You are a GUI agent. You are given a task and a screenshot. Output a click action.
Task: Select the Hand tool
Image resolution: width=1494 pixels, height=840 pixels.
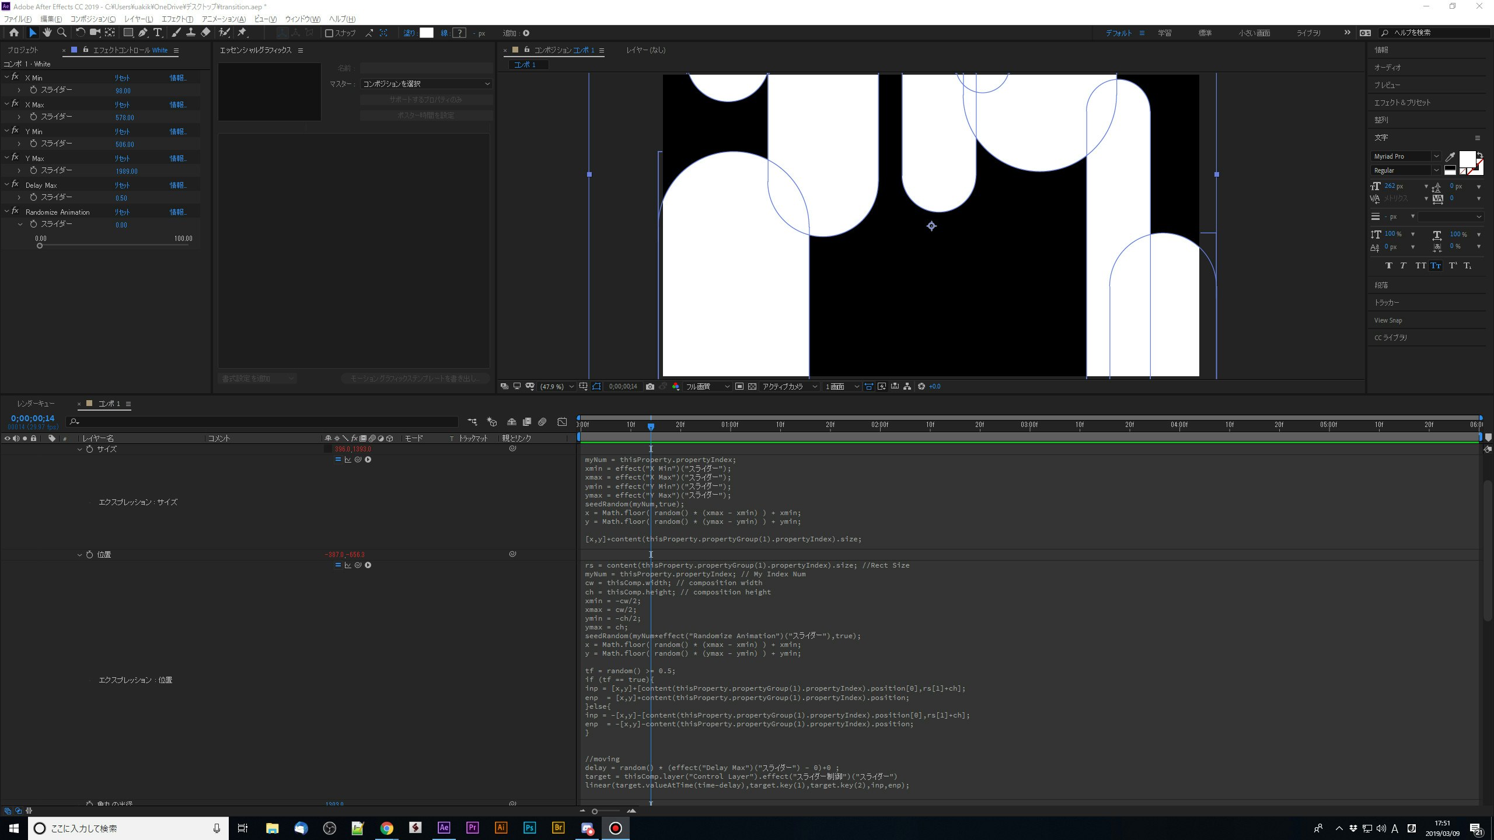(47, 33)
